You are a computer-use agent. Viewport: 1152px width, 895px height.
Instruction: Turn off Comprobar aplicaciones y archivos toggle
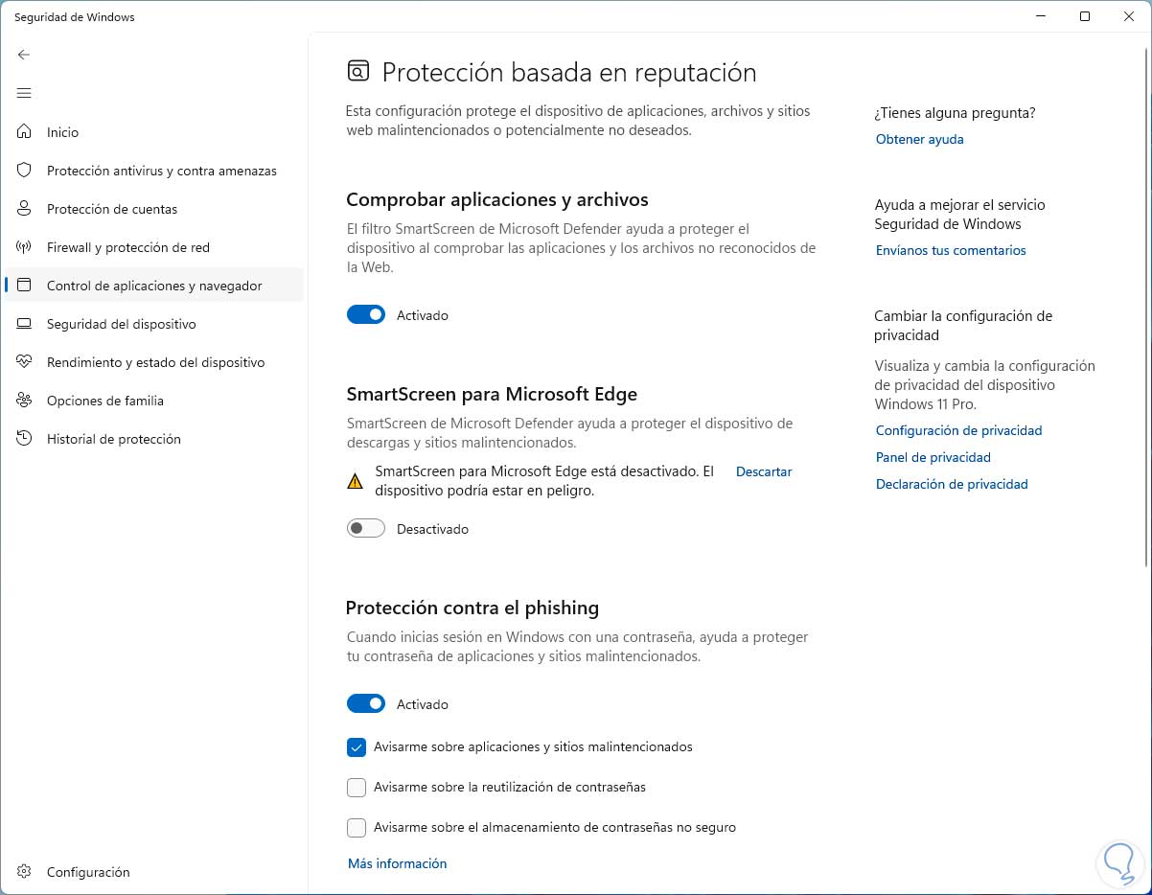(366, 315)
